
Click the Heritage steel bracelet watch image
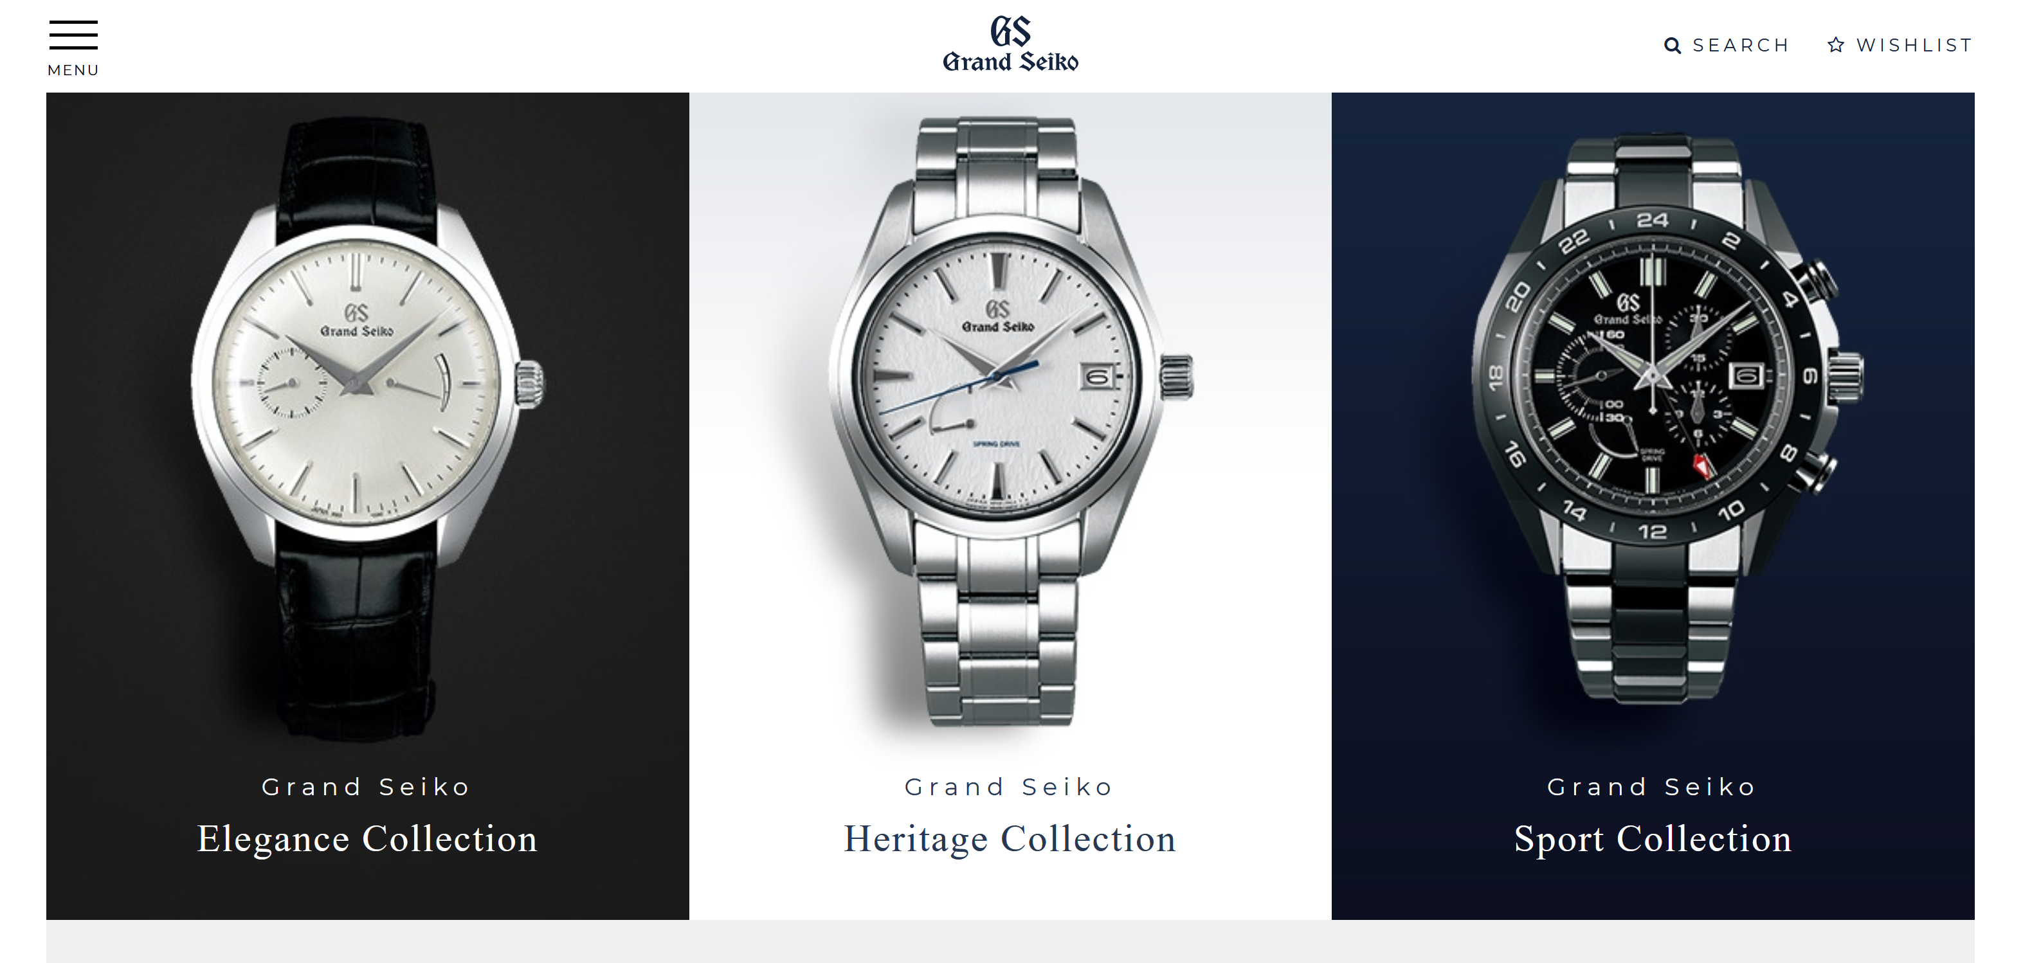(1010, 422)
